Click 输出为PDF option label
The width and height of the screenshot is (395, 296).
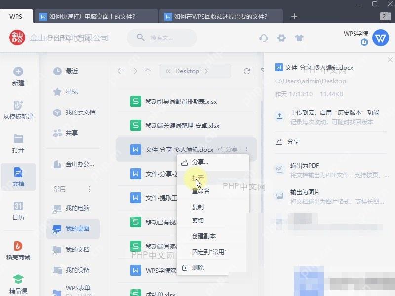305,166
